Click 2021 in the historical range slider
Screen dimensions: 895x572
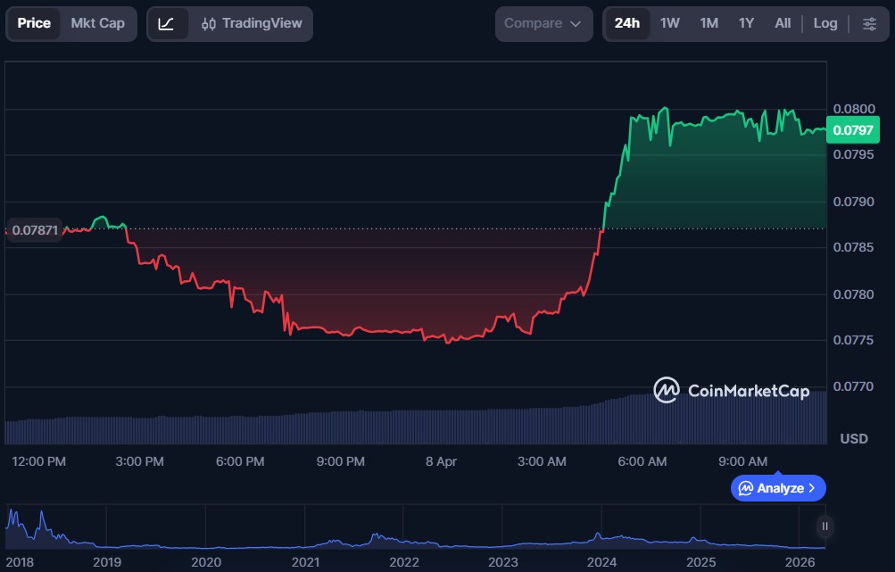point(305,562)
